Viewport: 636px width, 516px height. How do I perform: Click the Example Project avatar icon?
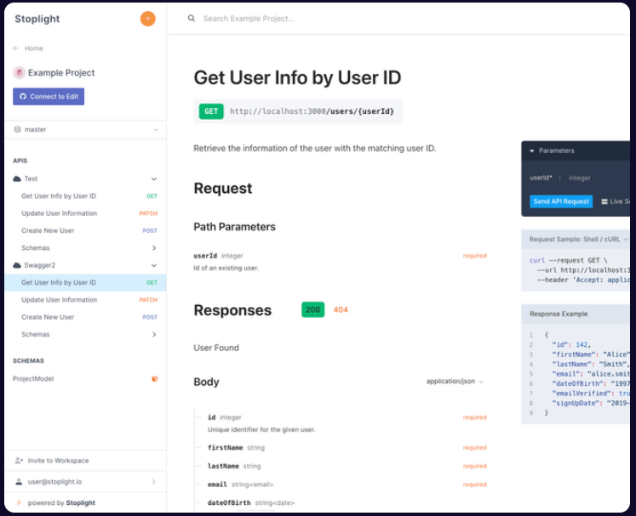click(19, 73)
